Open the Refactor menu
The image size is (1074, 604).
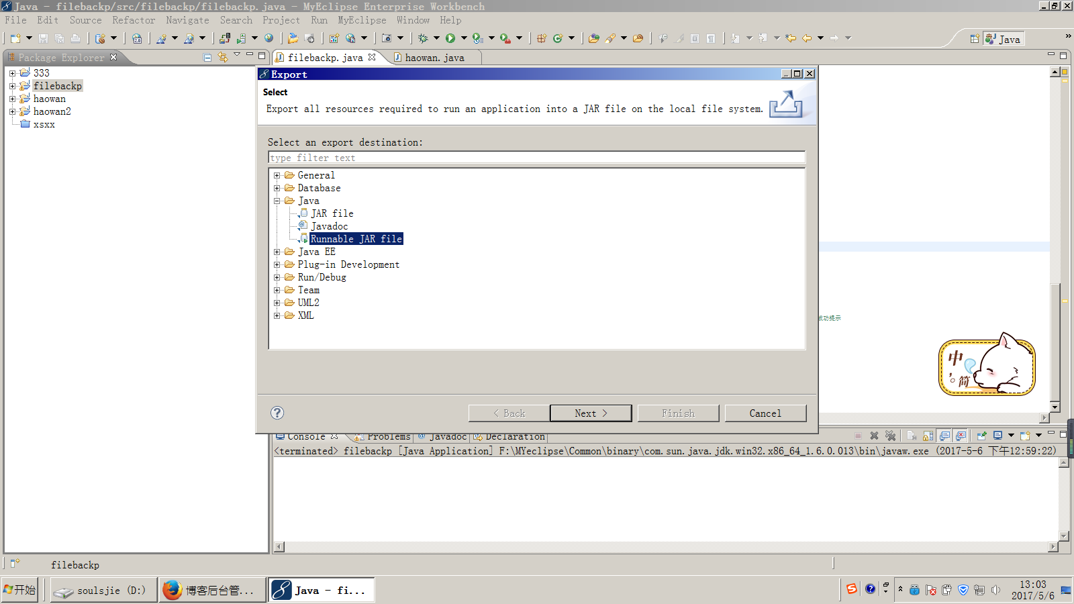tap(134, 20)
